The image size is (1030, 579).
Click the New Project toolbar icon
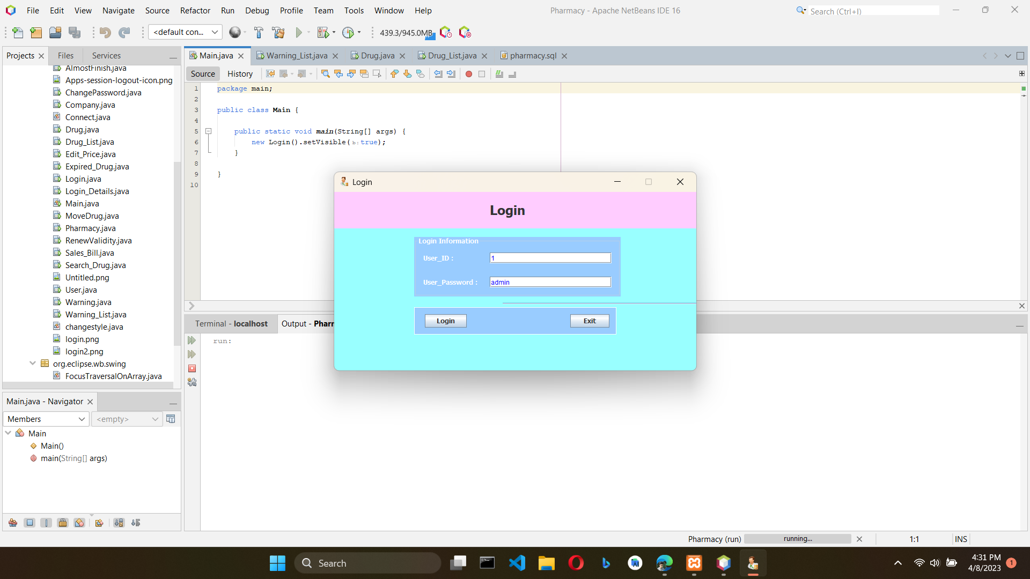click(x=36, y=33)
